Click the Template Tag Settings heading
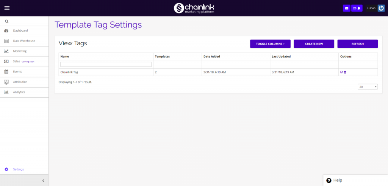Viewport: 388px width, 186px height. [98, 25]
